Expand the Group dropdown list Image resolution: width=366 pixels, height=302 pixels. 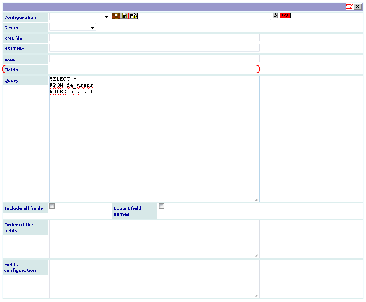(x=73, y=27)
